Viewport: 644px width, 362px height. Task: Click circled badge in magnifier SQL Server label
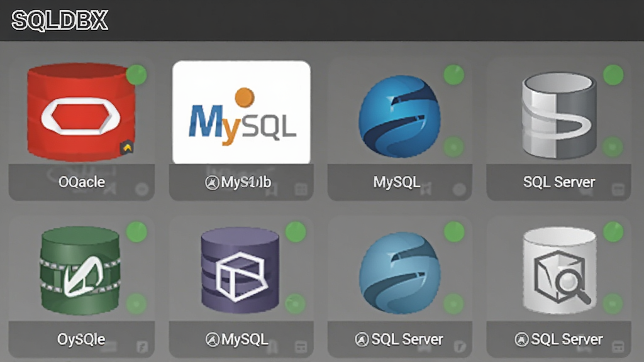tap(521, 339)
